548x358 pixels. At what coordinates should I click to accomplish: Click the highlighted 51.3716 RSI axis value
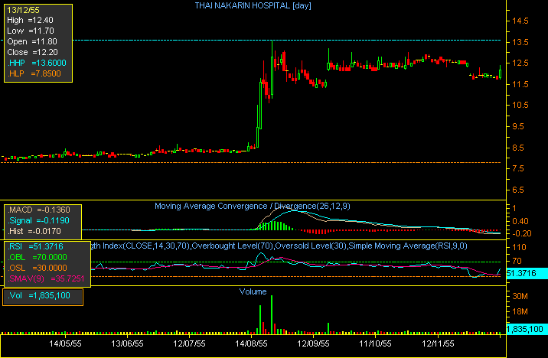527,273
